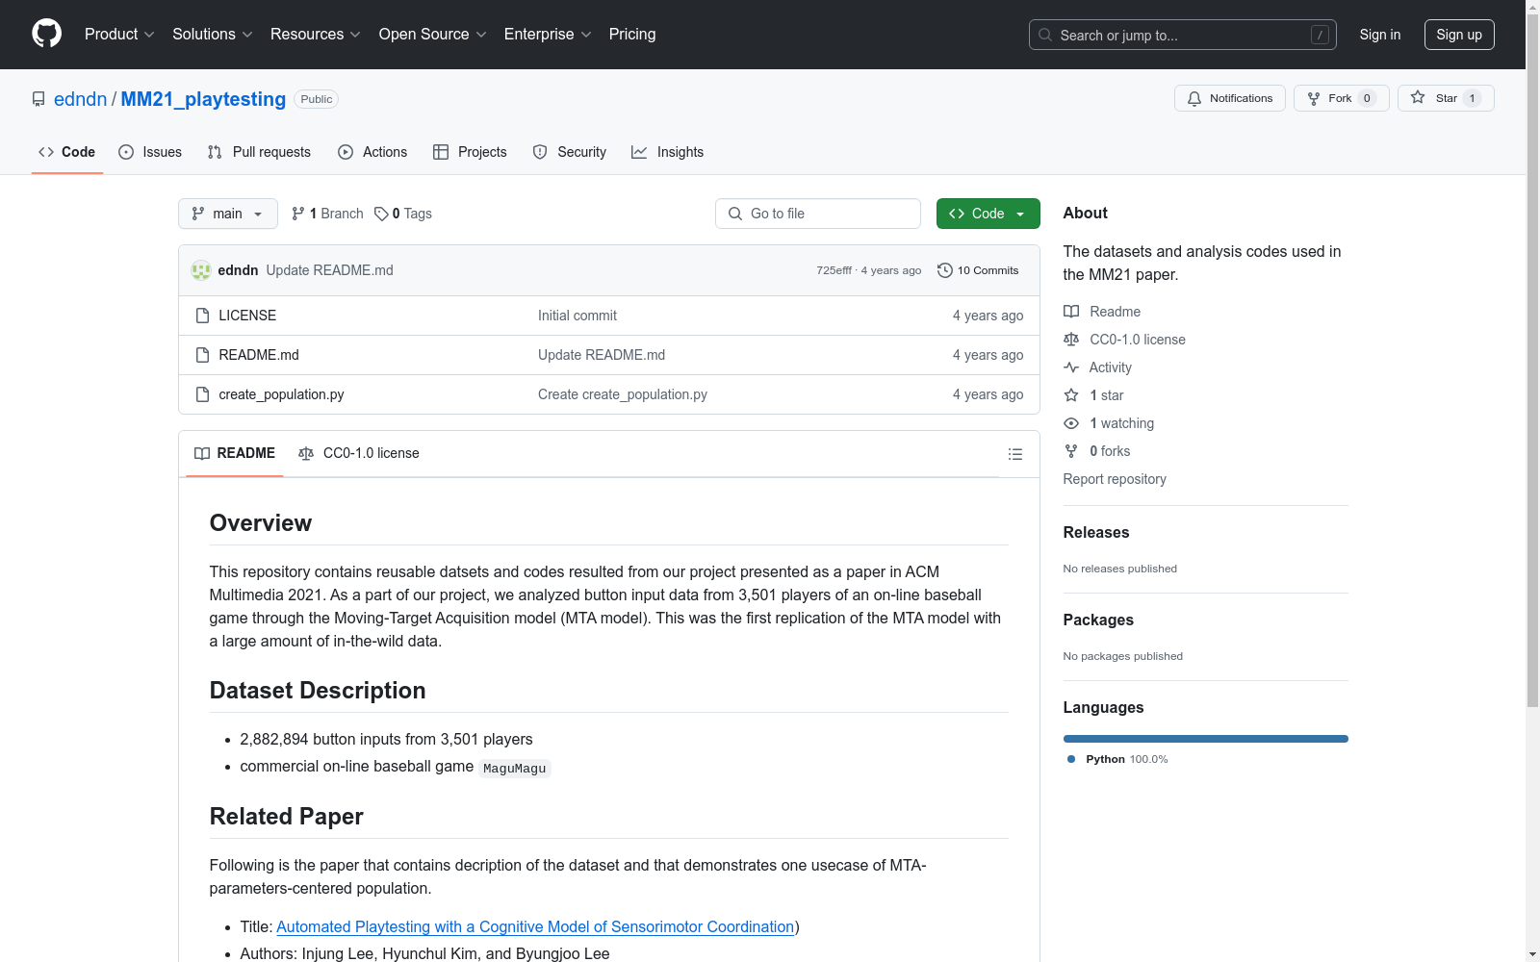Screen dimensions: 1540x962
Task: Click the branch icon beside 1 Branch
Action: (298, 214)
